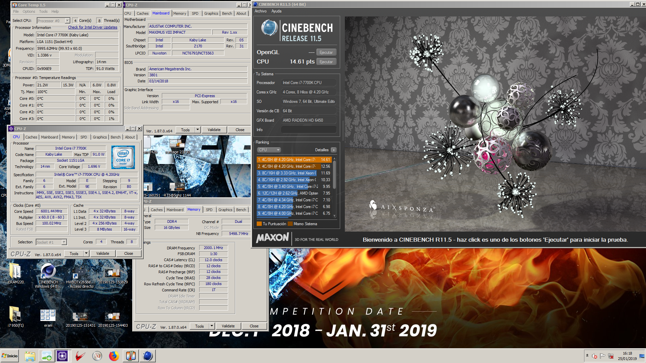Screen dimensions: 646x363
Task: Select the HWBOTx265Be shortcut on desktop
Action: [80, 276]
